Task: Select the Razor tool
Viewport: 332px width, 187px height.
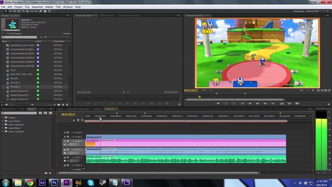Action: 27,11
